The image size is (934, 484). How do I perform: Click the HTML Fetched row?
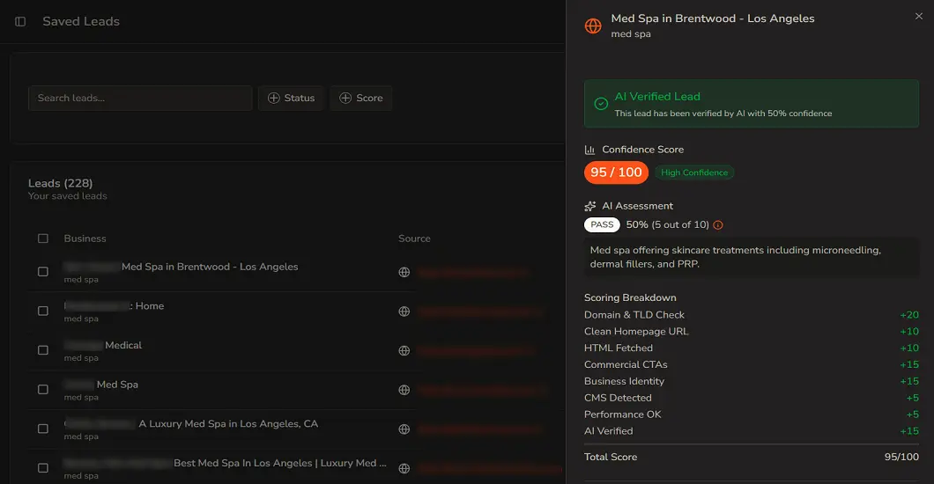pyautogui.click(x=751, y=348)
